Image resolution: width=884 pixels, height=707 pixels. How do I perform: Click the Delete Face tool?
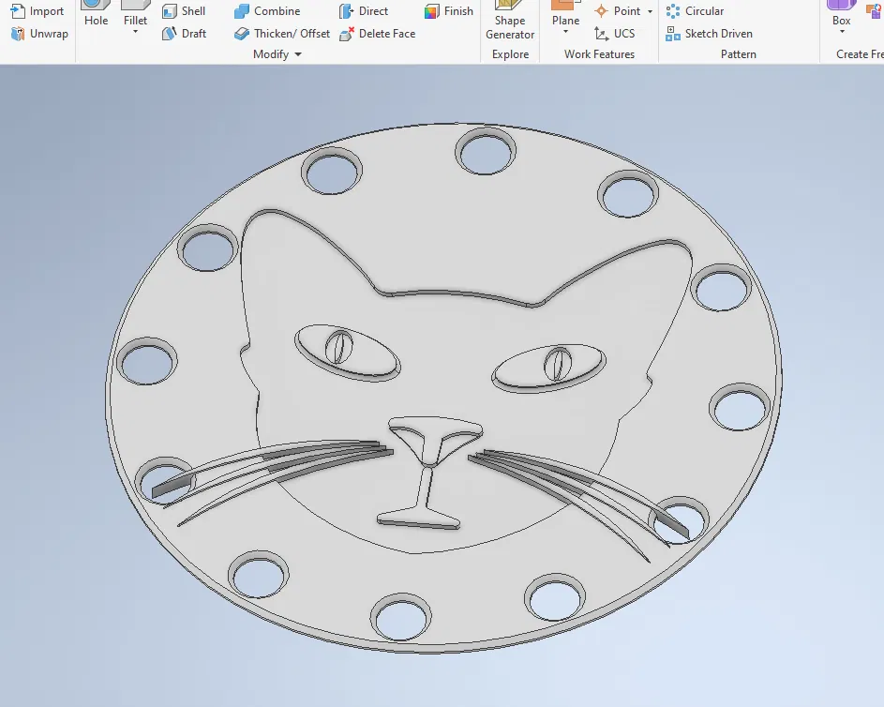377,34
